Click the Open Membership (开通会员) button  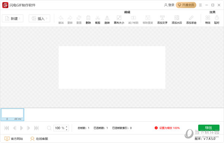(x=186, y=5)
